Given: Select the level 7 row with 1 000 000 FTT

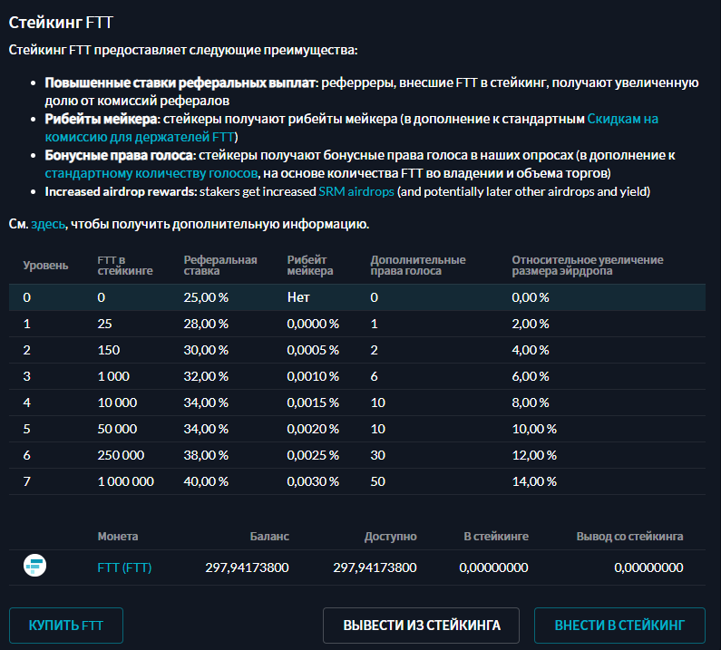Looking at the screenshot, I should [356, 481].
